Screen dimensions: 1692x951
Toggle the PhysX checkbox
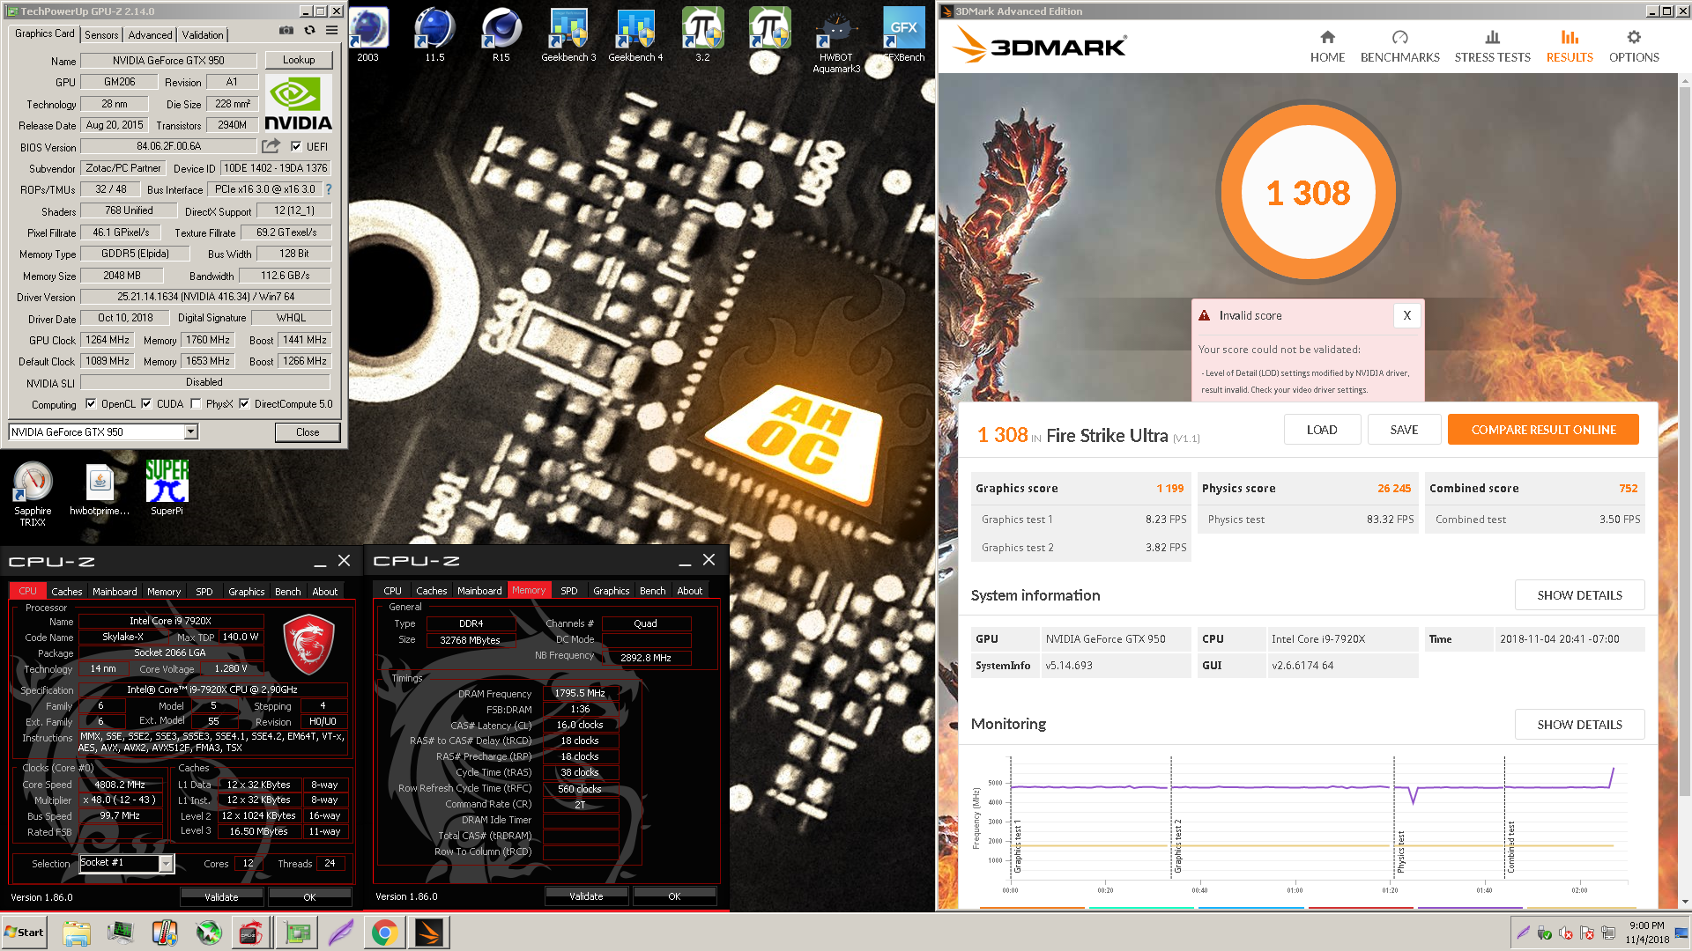(x=196, y=404)
